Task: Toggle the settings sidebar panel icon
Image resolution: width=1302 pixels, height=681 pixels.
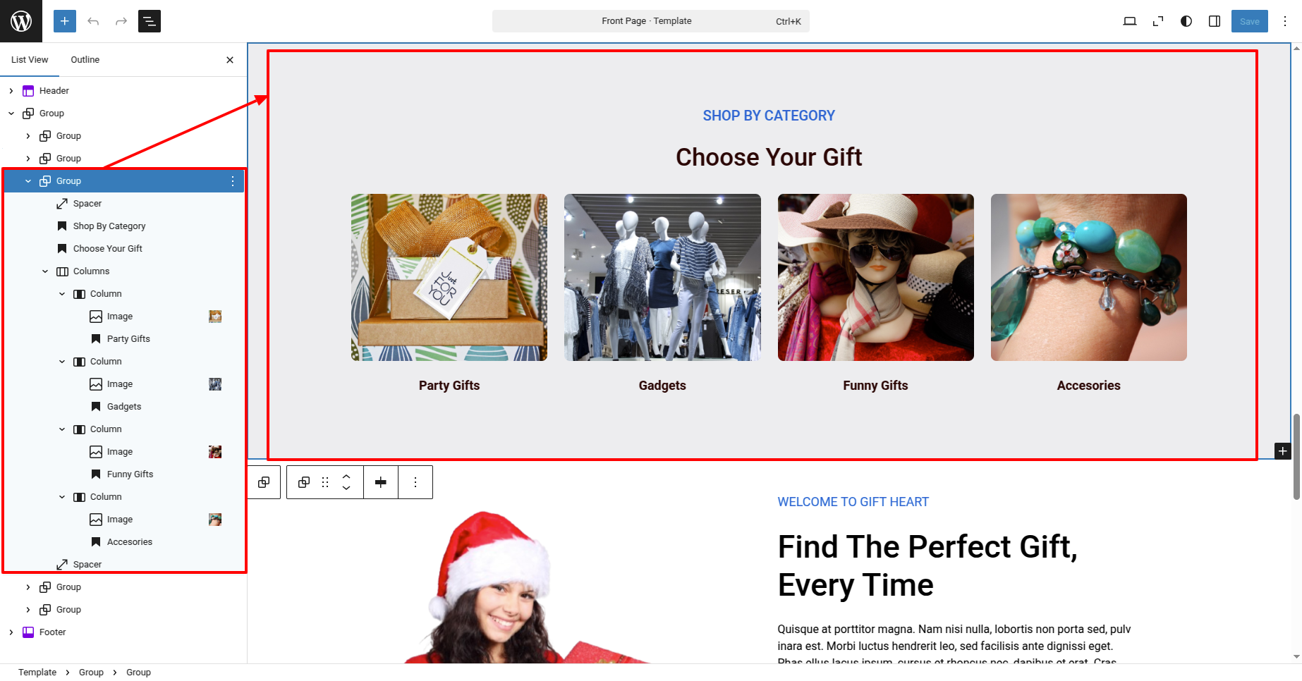Action: [x=1215, y=21]
